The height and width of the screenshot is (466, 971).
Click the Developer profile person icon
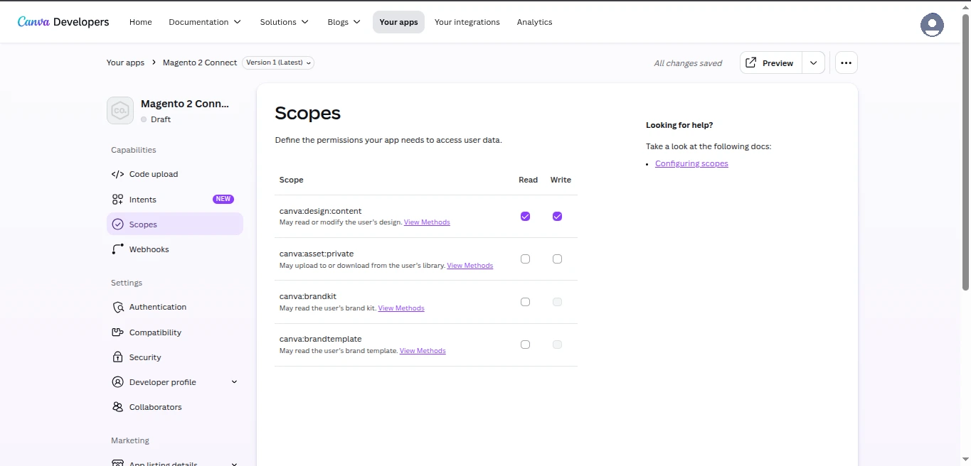[x=117, y=382]
